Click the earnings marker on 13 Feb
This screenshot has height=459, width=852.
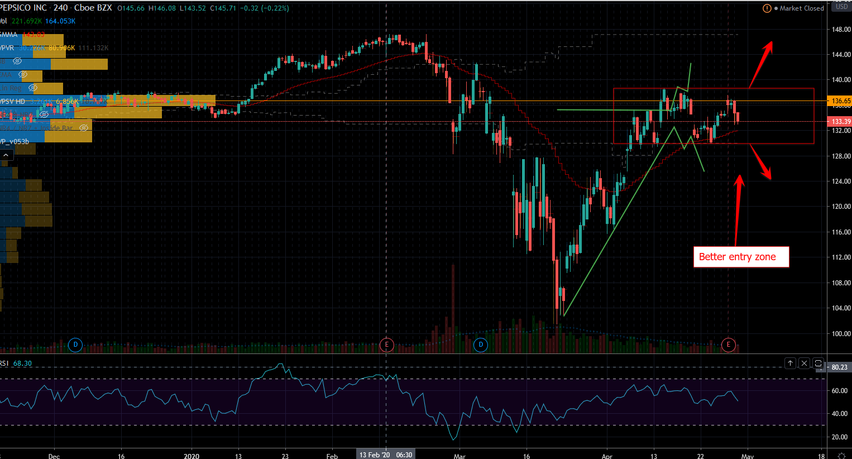(386, 345)
